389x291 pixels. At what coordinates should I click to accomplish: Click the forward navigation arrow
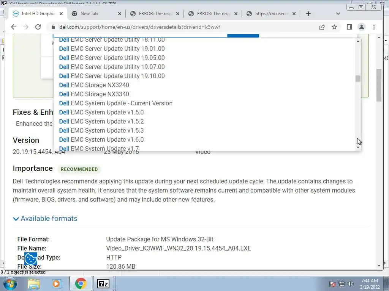[26, 27]
